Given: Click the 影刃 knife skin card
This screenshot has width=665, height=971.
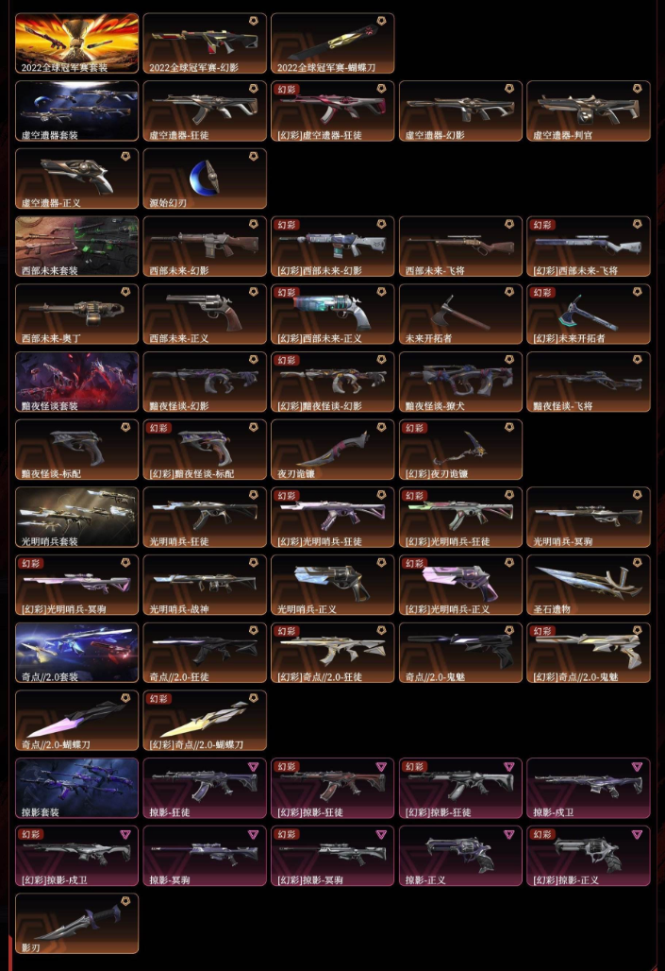Looking at the screenshot, I should coord(76,924).
